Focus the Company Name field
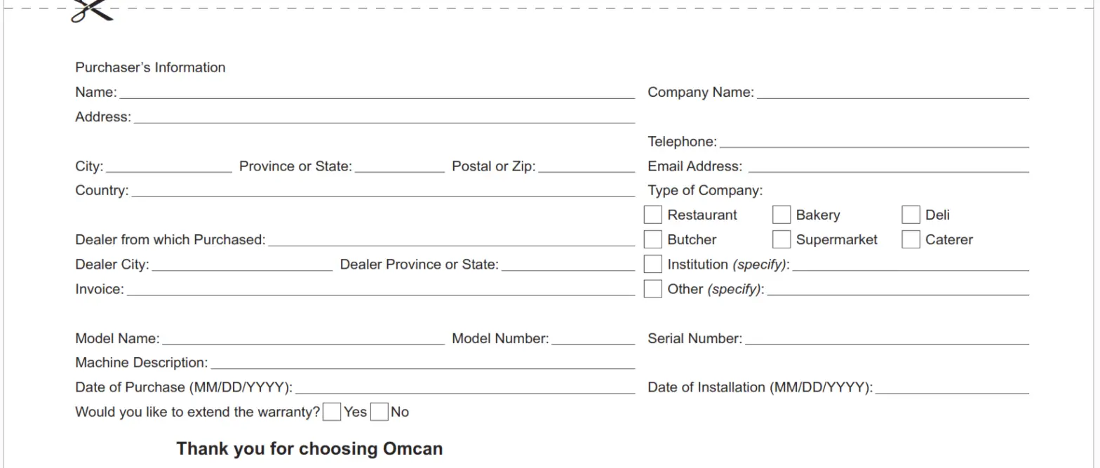The height and width of the screenshot is (468, 1100). coord(892,91)
